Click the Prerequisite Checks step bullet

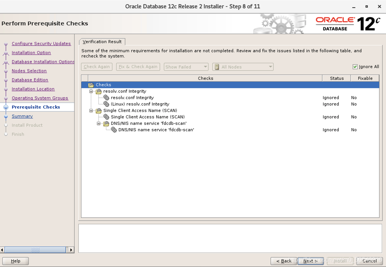tap(6, 107)
